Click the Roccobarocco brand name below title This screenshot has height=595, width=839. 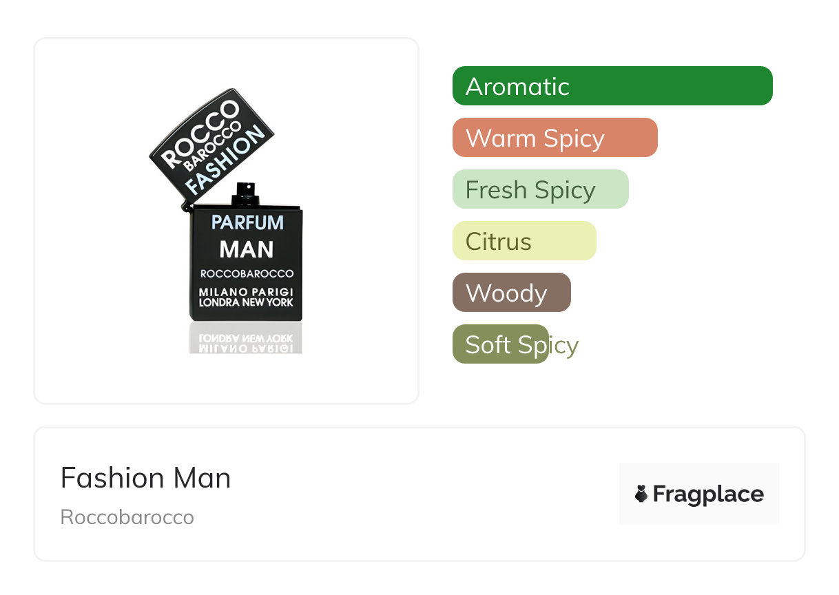point(127,517)
